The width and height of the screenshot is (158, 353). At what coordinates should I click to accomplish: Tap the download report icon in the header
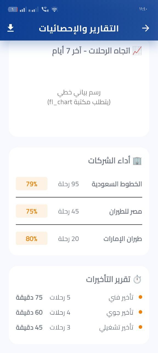click(x=11, y=28)
